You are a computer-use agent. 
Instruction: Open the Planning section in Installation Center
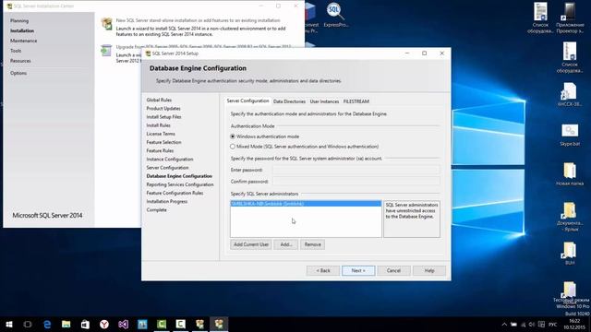(x=19, y=20)
